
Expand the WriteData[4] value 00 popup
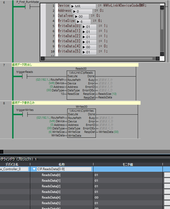coord(84,47)
